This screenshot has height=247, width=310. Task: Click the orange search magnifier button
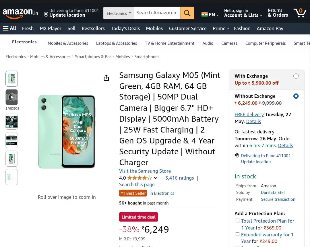[187, 13]
